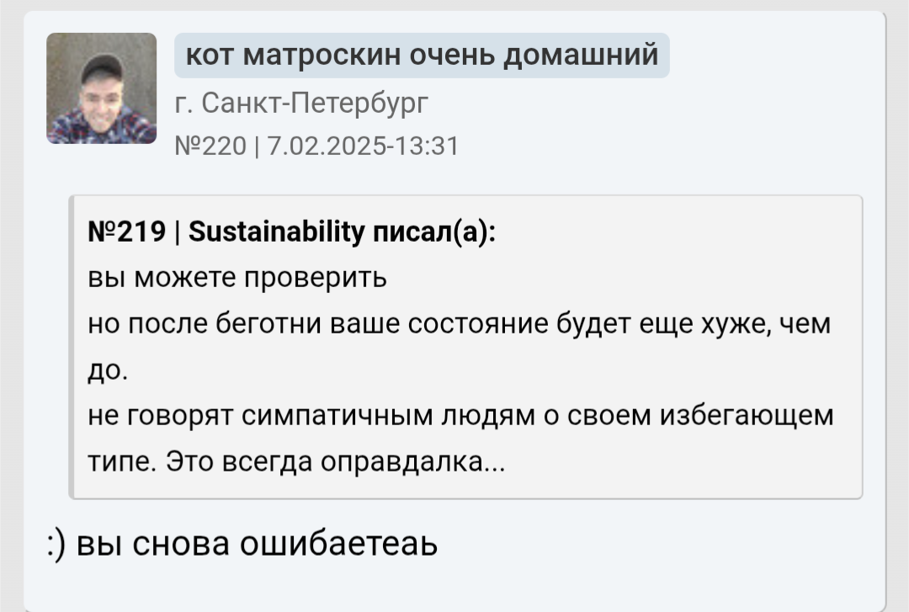Screen dimensions: 909x612
Task: Click the short quote line до.
Action: coord(108,370)
